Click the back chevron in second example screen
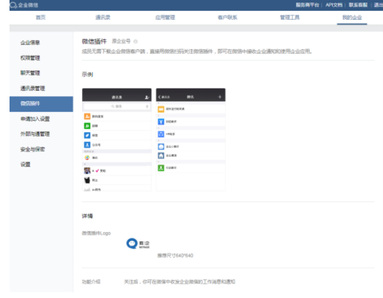The image size is (383, 298). click(159, 97)
